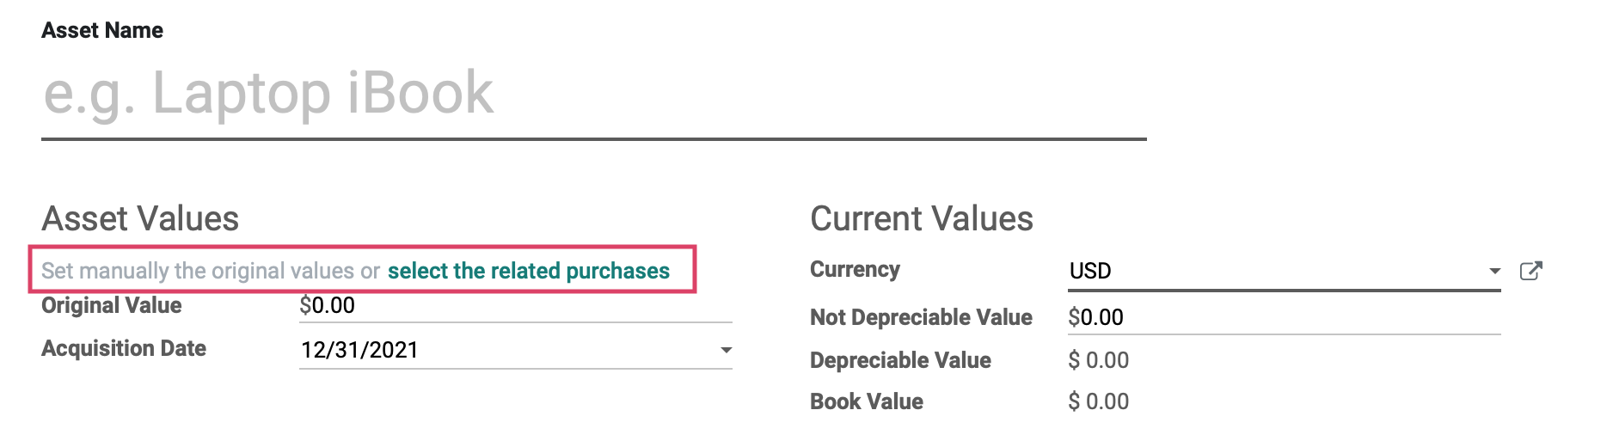Viewport: 1613px width, 447px height.
Task: Select the Acquisition Date 12/31/2021 field
Action: point(515,350)
